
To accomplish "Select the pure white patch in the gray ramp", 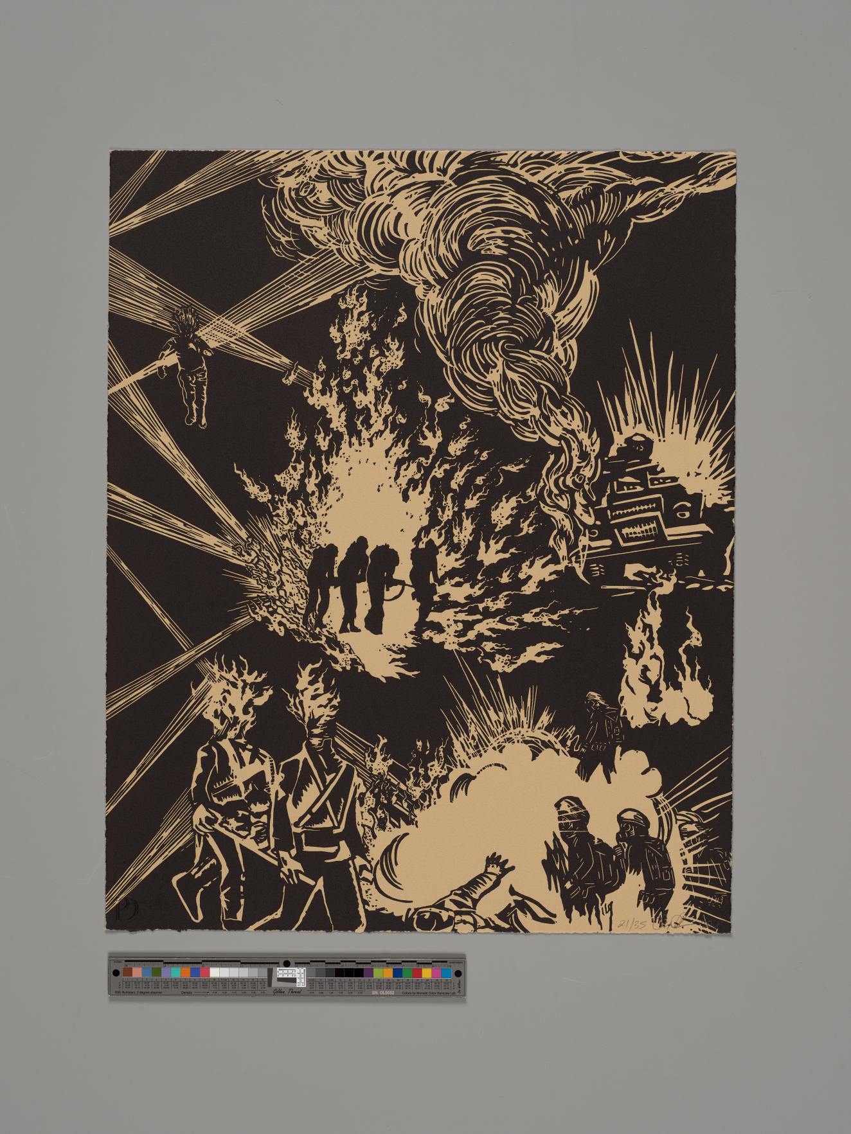I will click(x=215, y=972).
